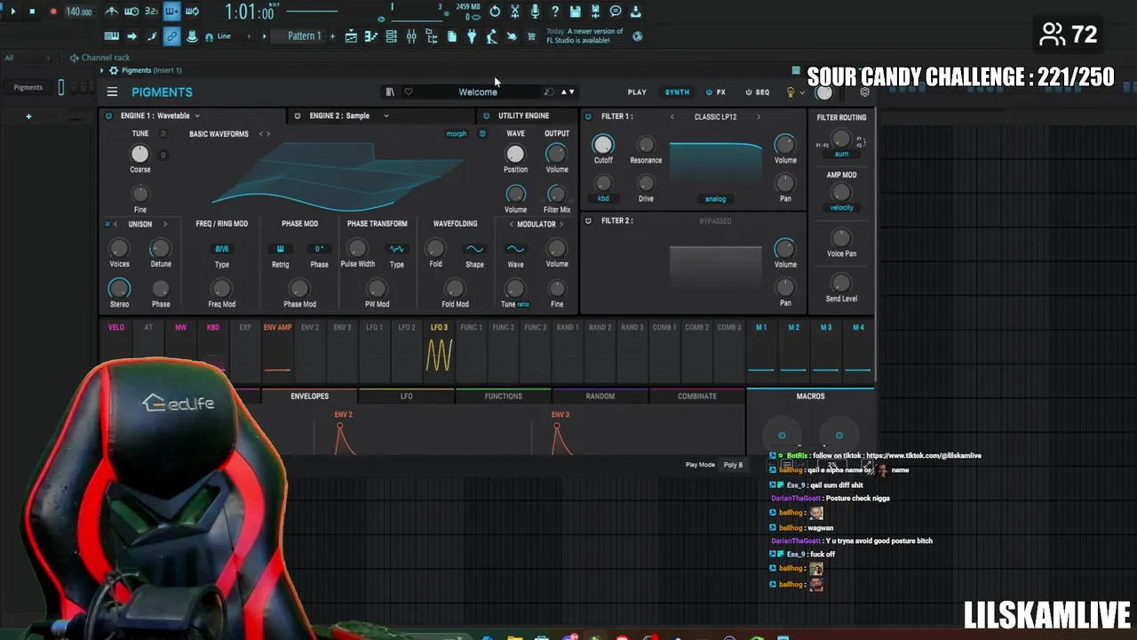The width and height of the screenshot is (1137, 640).
Task: Open the RANDOM tab
Action: pos(600,396)
